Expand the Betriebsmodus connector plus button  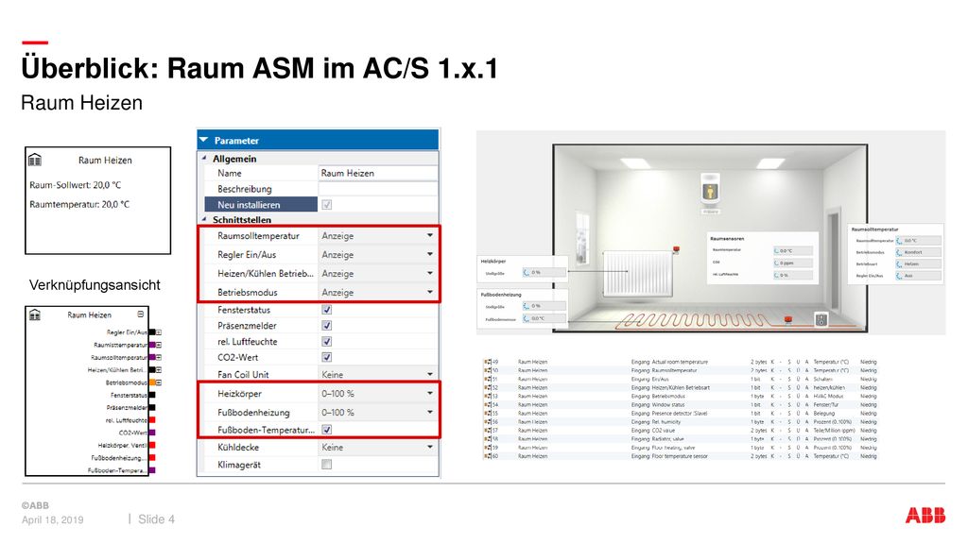159,383
